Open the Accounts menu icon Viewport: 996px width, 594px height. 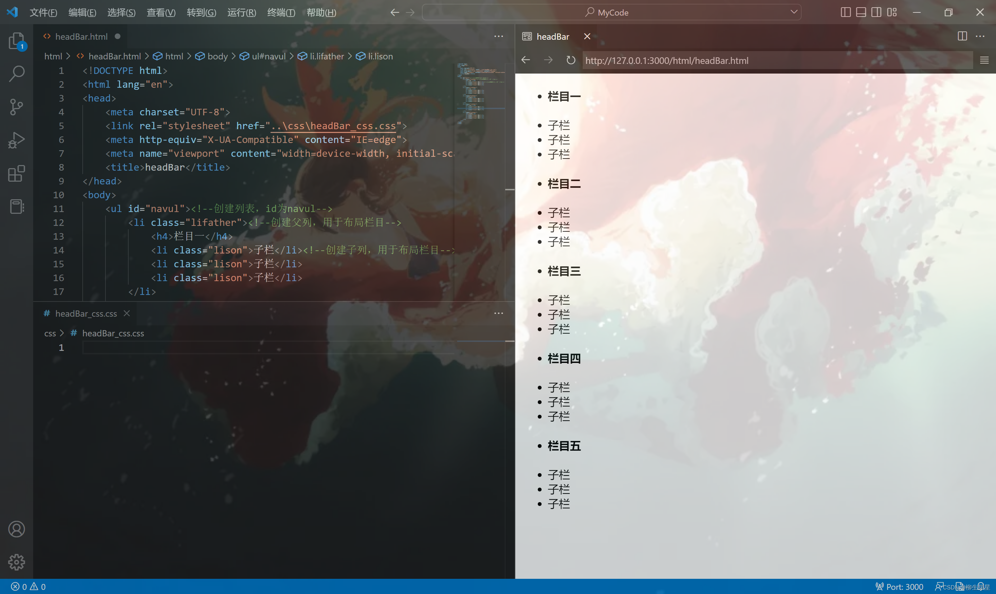click(17, 529)
